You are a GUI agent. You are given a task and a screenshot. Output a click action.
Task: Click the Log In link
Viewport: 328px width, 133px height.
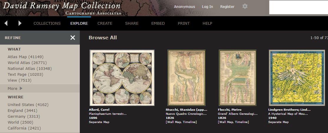click(207, 7)
